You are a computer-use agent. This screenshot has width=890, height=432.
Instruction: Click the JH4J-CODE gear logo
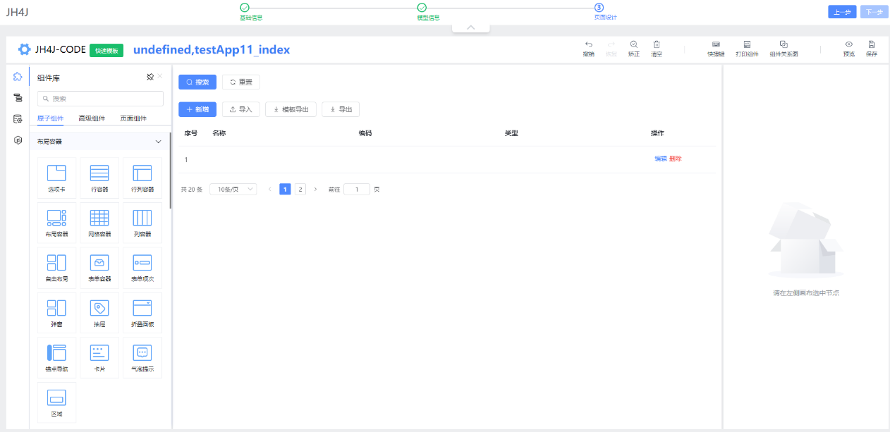(25, 50)
